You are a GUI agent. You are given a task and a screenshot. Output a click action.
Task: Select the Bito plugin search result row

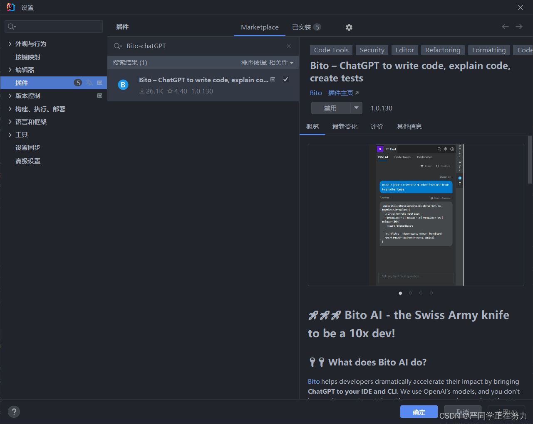(x=203, y=85)
